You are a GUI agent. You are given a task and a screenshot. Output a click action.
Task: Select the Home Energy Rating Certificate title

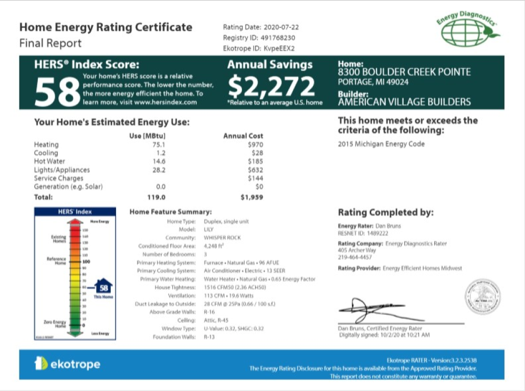coord(106,27)
